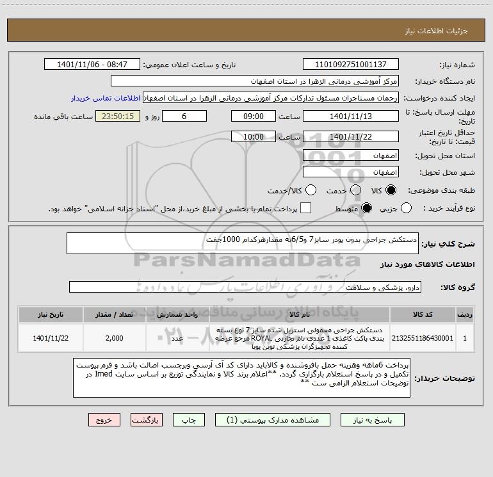Click the delivery city field اصفهان
Image resolution: width=493 pixels, height=477 pixels.
351,172
